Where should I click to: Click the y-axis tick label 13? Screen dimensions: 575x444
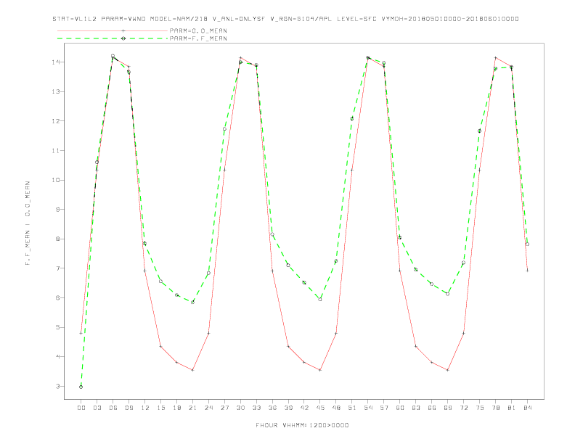tap(56, 91)
